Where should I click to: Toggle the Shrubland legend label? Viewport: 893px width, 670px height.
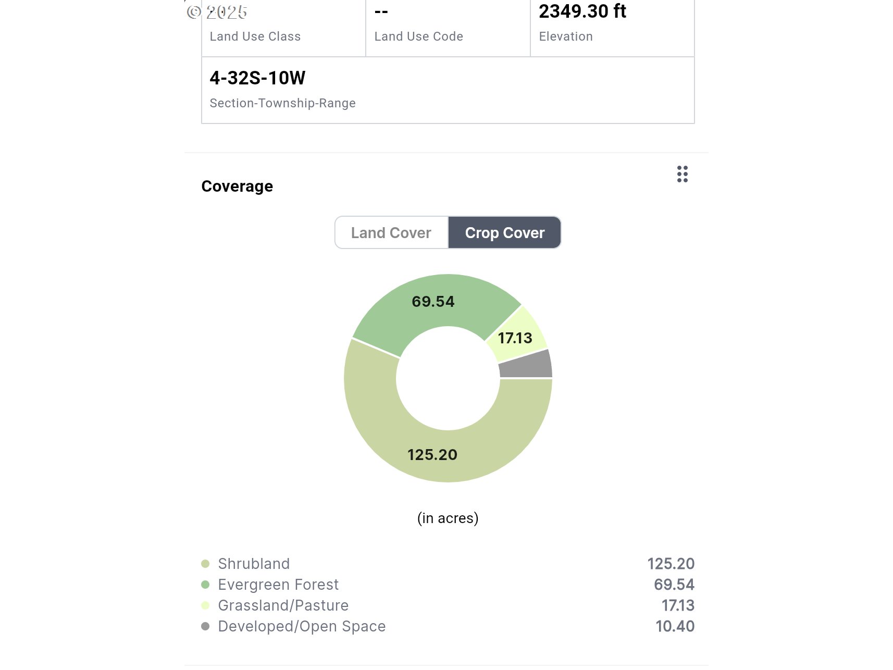[254, 564]
